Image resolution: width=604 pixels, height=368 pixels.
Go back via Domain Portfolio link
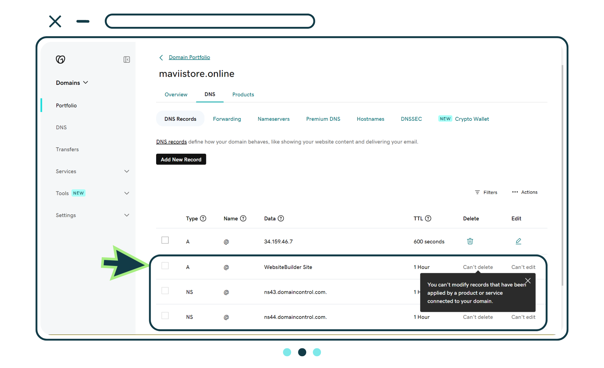coord(189,57)
